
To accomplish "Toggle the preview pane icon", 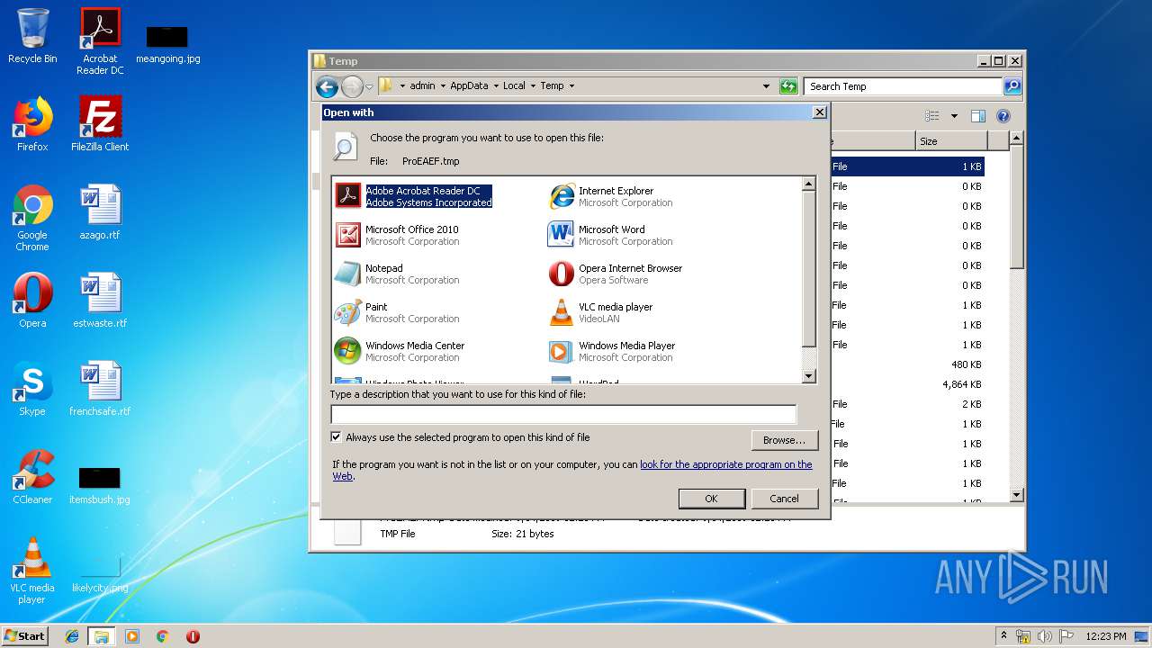I will (978, 116).
